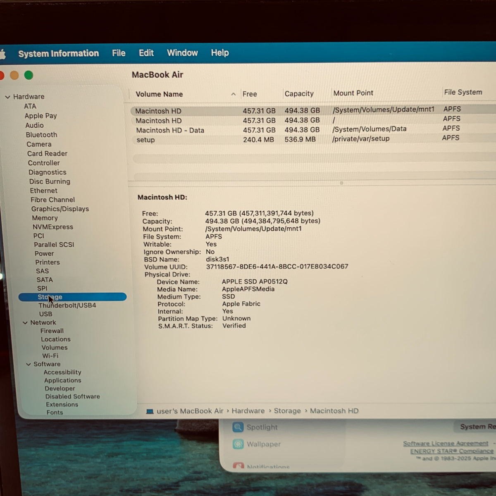Select Power in the sidebar
Image resolution: width=496 pixels, height=496 pixels.
click(x=44, y=253)
